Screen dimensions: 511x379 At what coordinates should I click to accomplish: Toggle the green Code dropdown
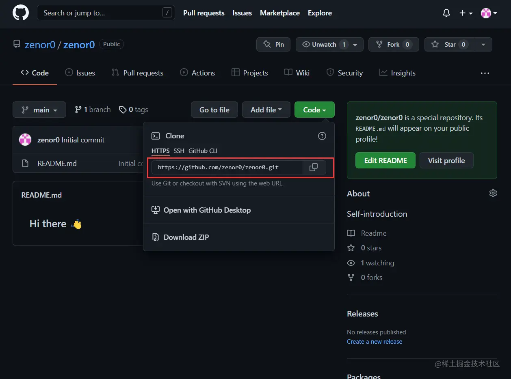click(314, 110)
